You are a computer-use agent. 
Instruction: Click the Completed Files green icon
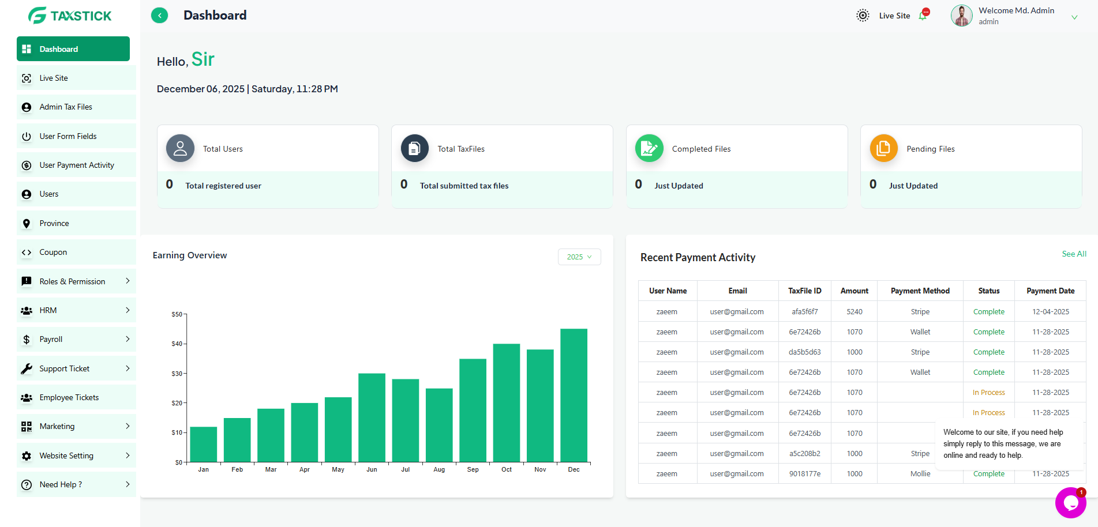(x=649, y=149)
